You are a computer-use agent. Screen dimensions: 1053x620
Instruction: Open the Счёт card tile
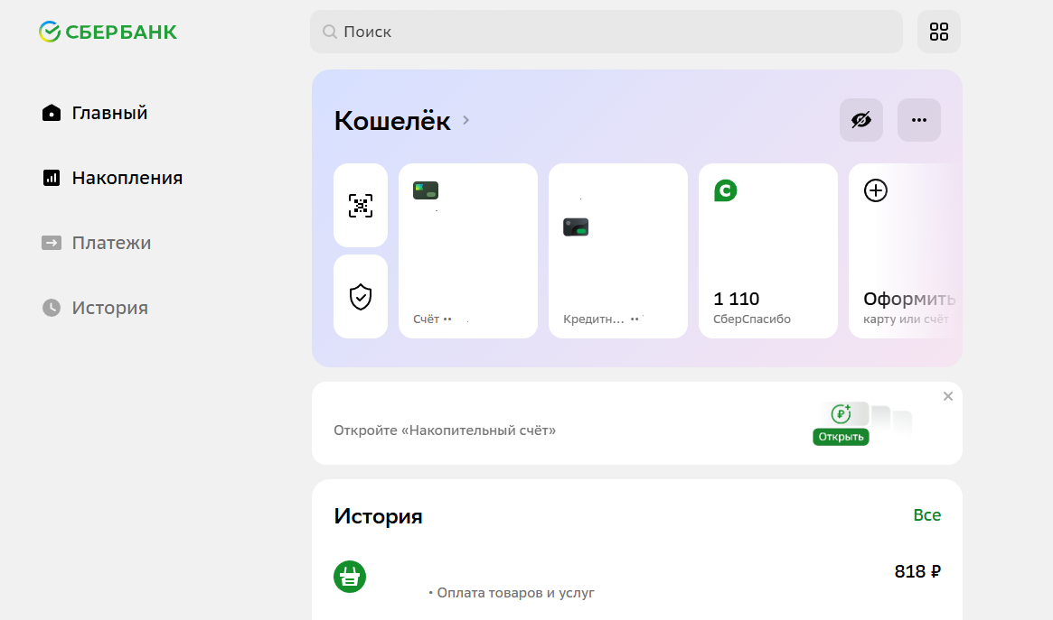tap(468, 251)
